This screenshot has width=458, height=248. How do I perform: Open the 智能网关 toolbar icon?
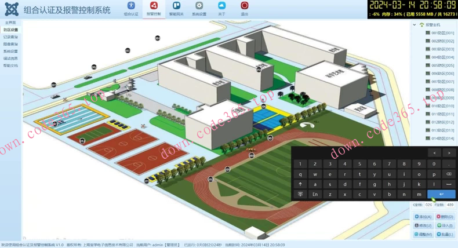pyautogui.click(x=176, y=6)
